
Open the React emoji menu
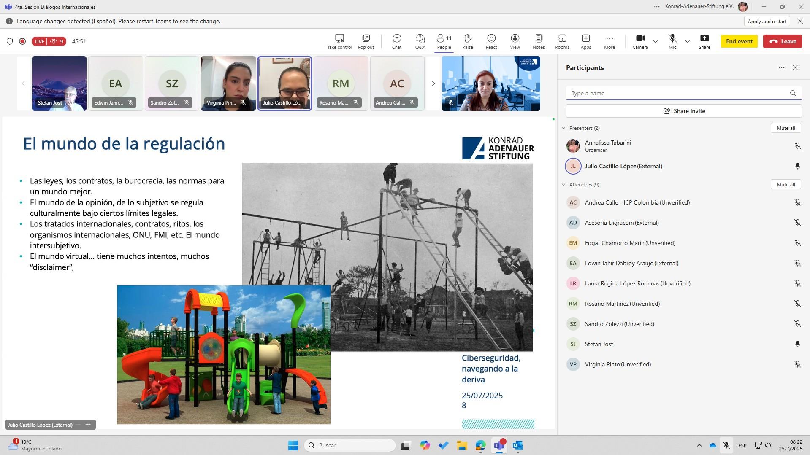pos(491,41)
